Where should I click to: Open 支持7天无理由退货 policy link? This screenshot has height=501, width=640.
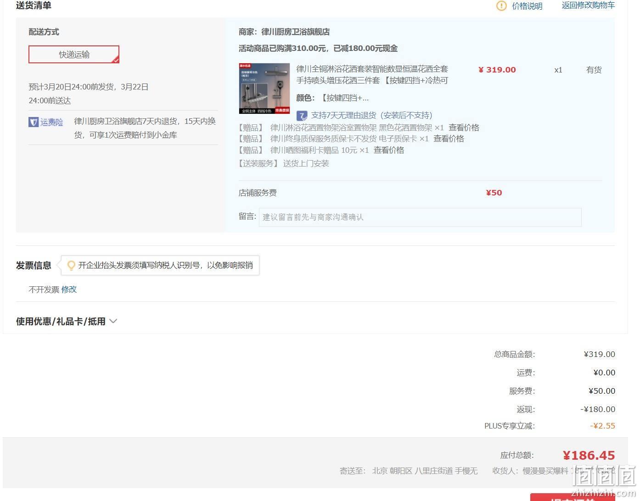[x=371, y=115]
